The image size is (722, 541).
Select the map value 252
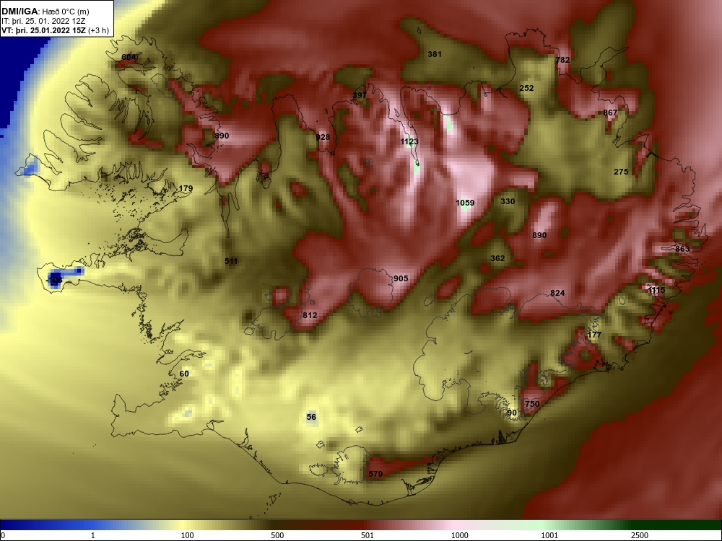[x=527, y=88]
